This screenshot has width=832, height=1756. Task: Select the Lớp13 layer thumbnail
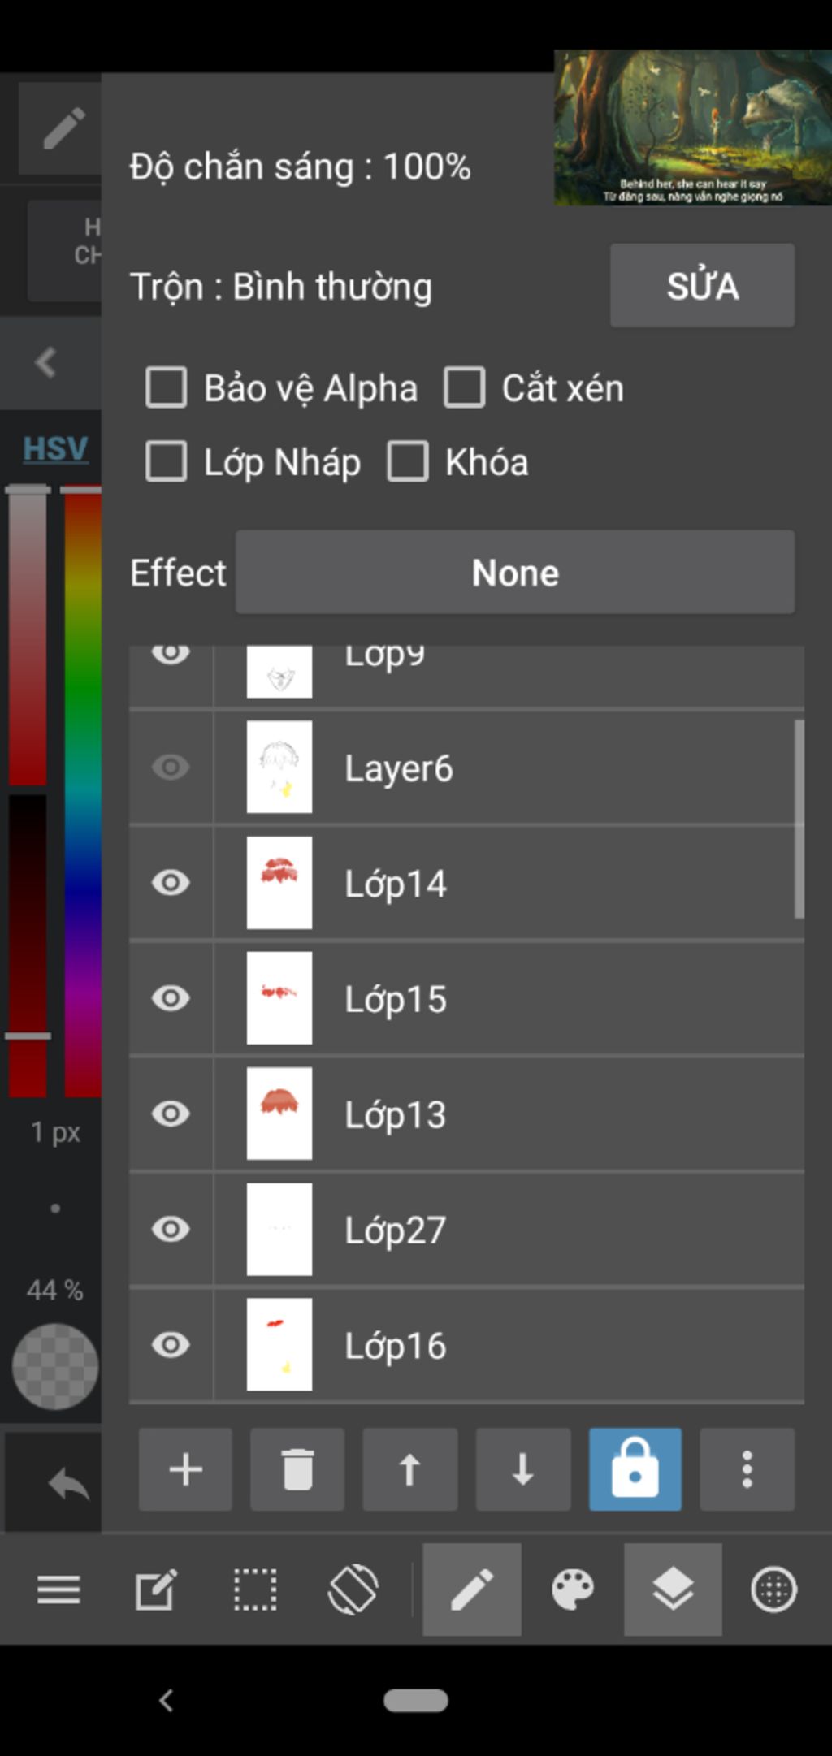279,1114
